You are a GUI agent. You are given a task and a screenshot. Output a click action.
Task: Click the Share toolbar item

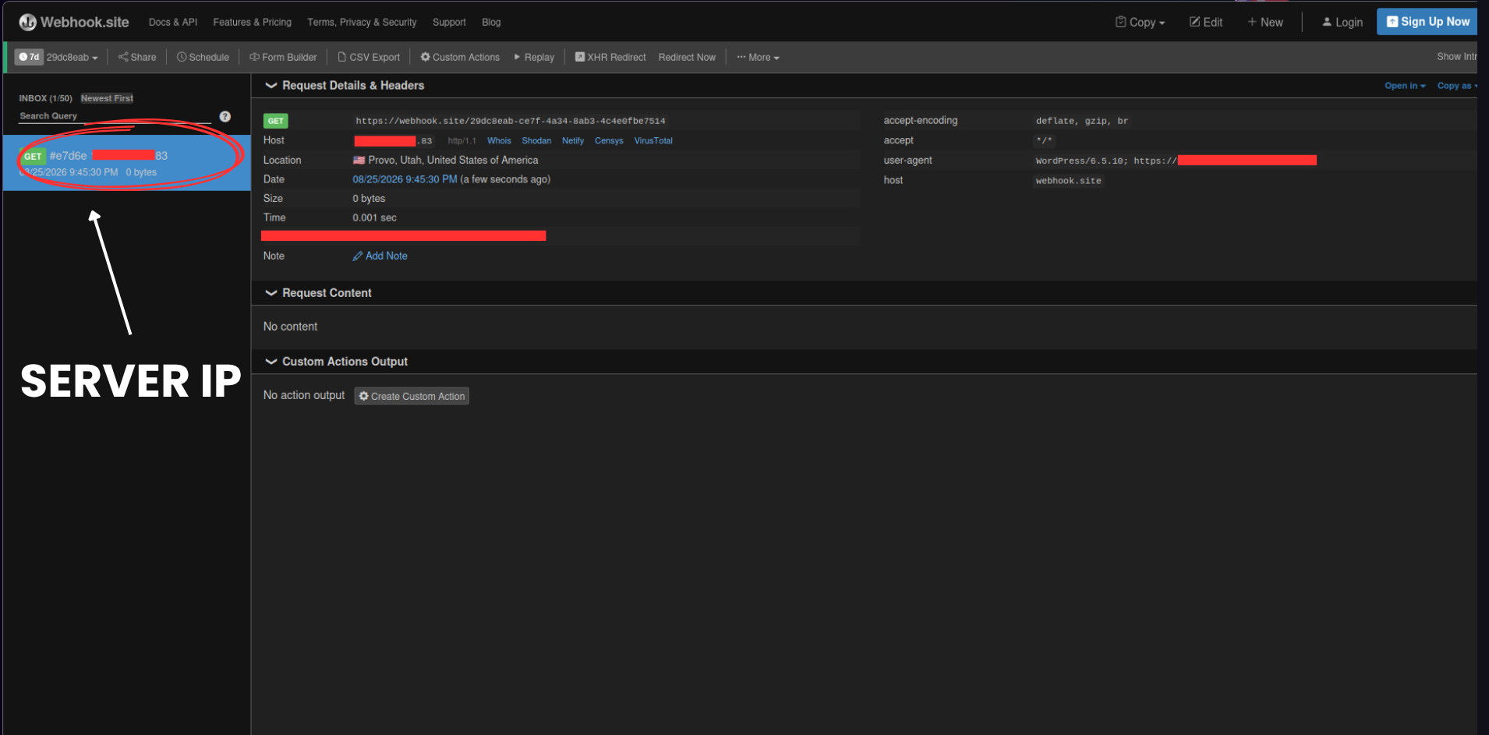[x=137, y=57]
